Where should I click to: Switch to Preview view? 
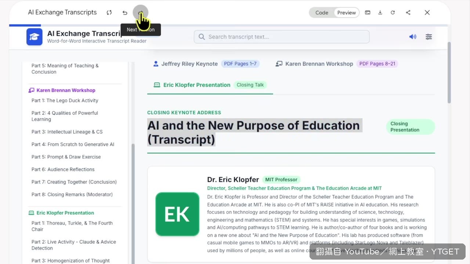(347, 12)
